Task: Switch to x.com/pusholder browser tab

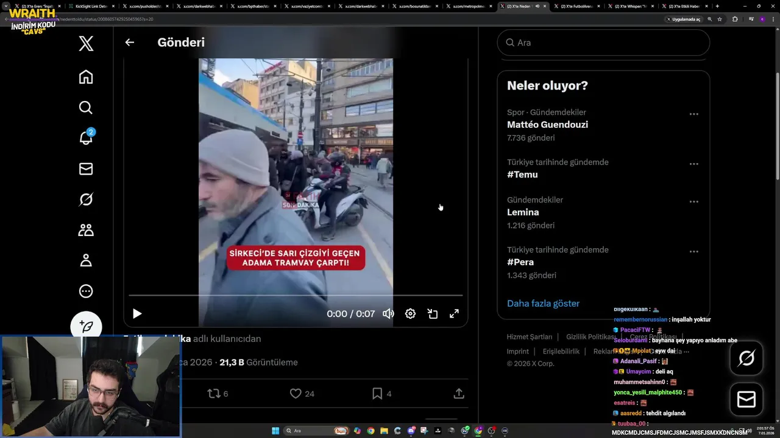Action: click(x=145, y=6)
